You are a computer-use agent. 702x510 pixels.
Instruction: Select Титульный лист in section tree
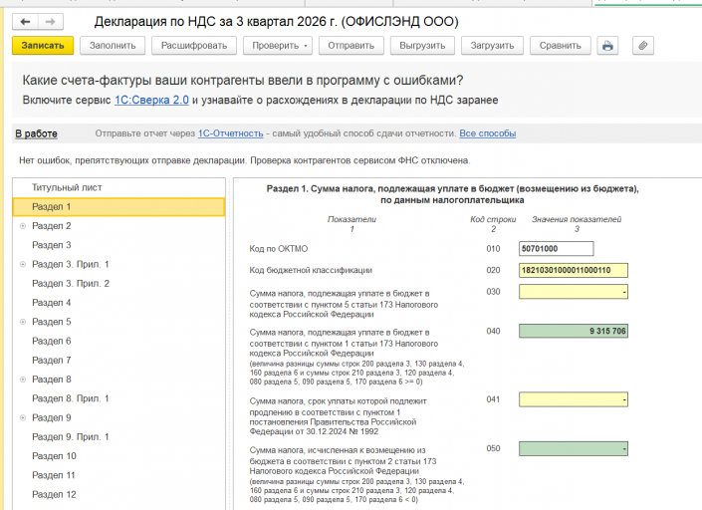118,187
